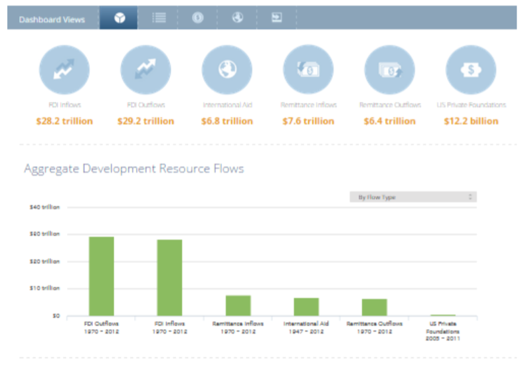Click the US Private Foundations chart bar

coord(443,315)
